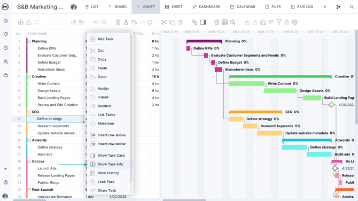Click the ALL column header
358x201 pixels.
click(x=19, y=34)
